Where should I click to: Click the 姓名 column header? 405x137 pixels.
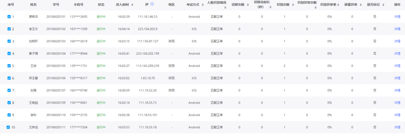(33, 5)
